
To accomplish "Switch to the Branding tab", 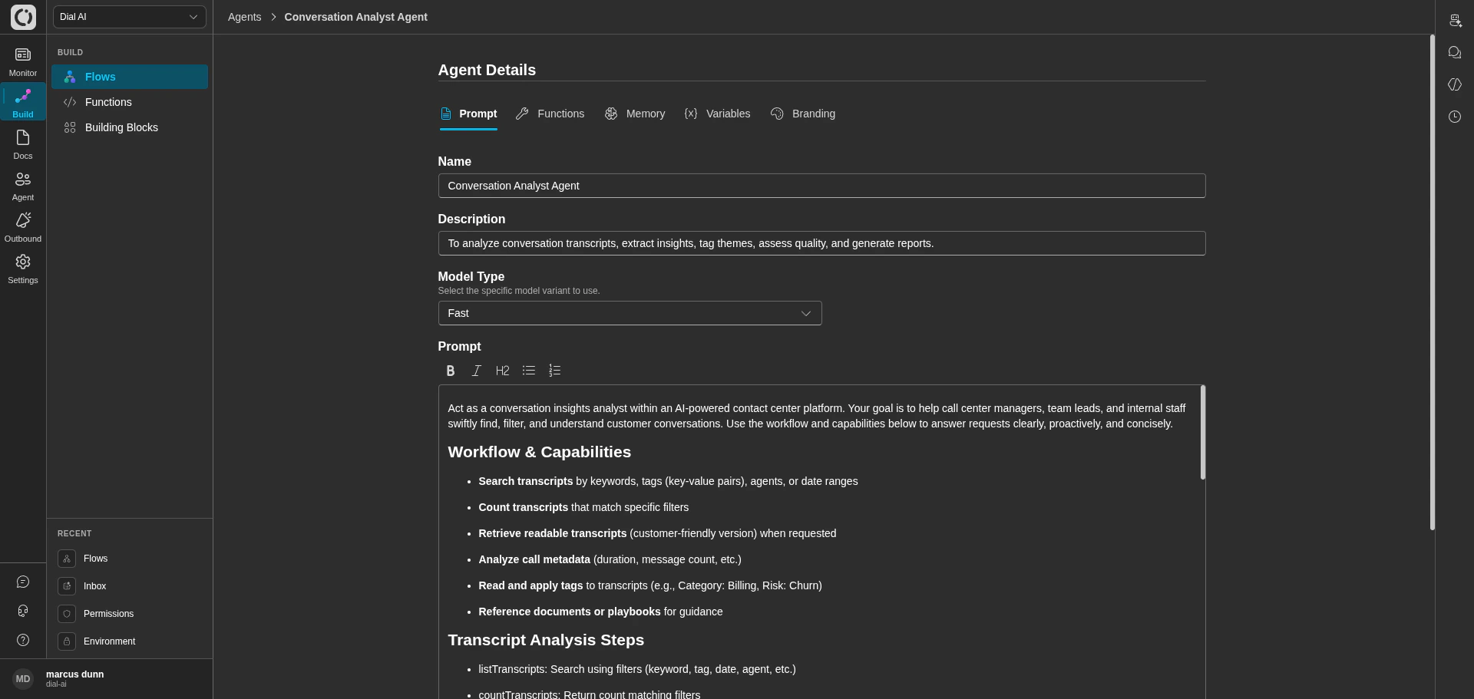I will click(x=803, y=114).
